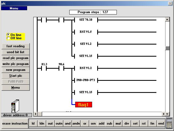Image resolution: width=174 pixels, height=131 pixels.
Task: Click the horizontal scroll right arrow
Action: coord(164,114)
